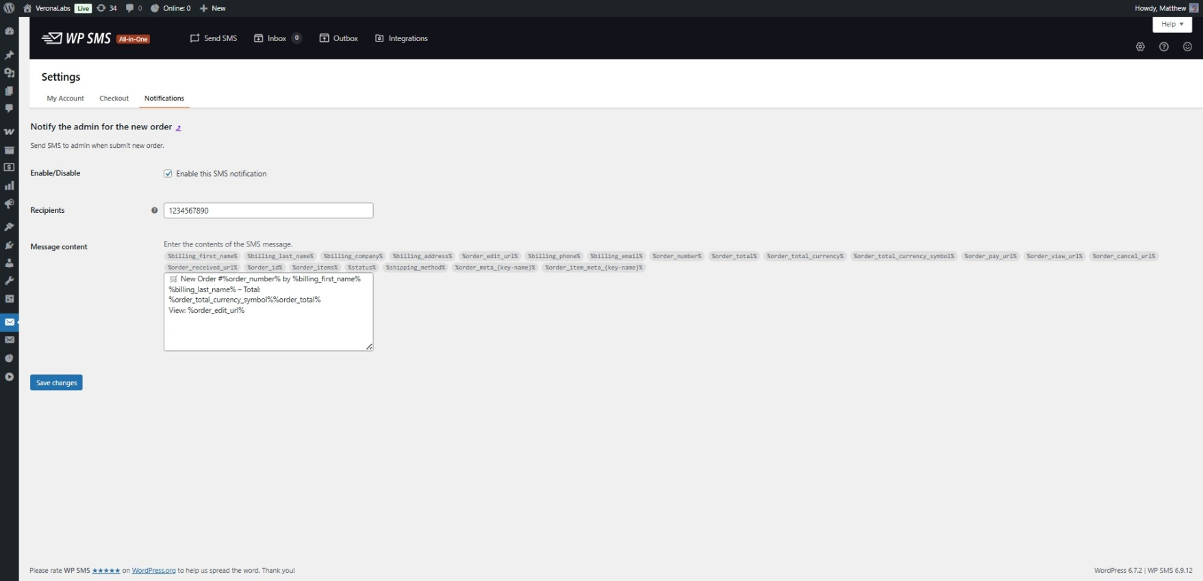The height and width of the screenshot is (581, 1203).
Task: Click the Recipients help tooltip icon
Action: (x=154, y=210)
